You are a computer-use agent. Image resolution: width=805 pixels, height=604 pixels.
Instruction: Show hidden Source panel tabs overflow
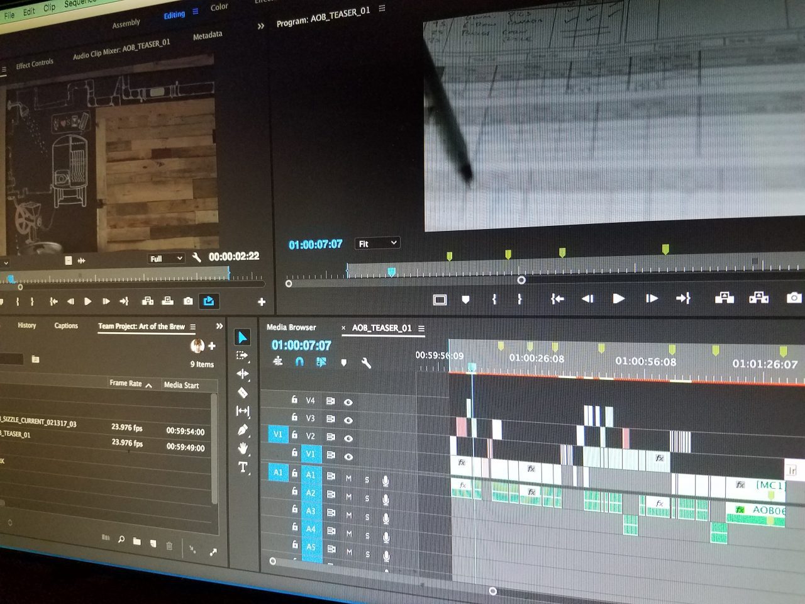point(261,26)
